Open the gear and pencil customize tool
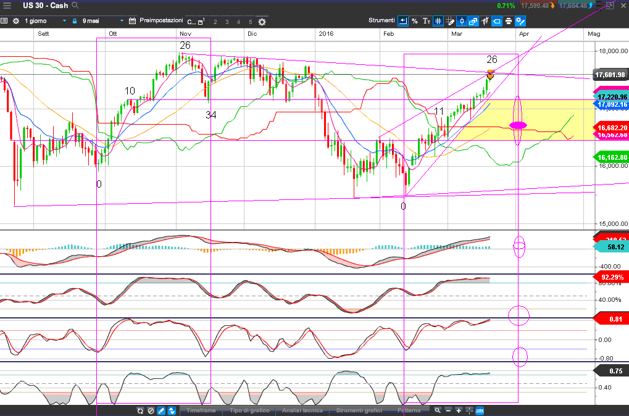The width and height of the screenshot is (629, 416). click(520, 21)
